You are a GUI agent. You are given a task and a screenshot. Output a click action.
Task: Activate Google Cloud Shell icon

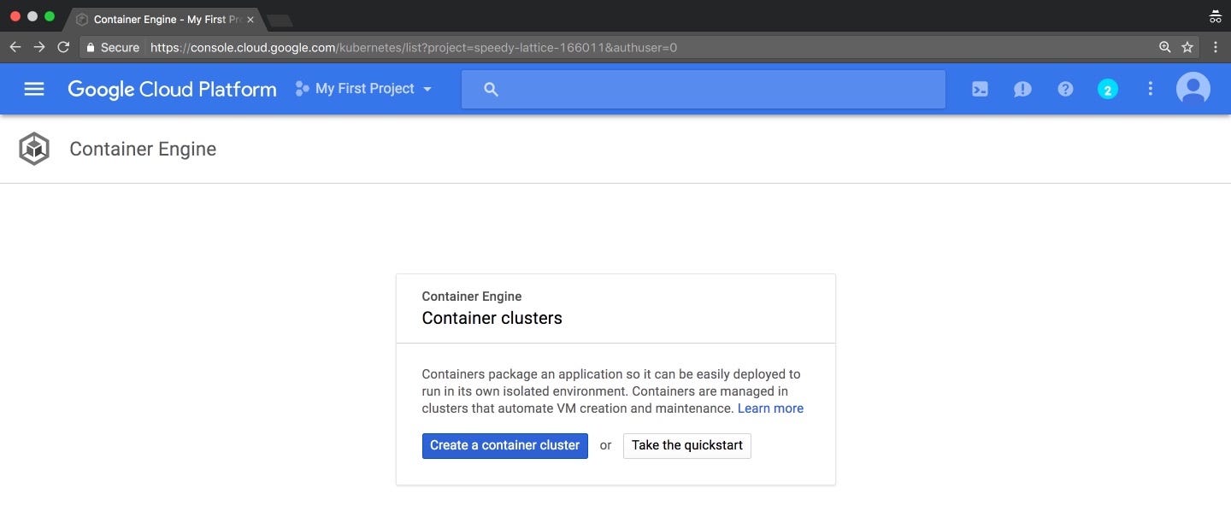(x=980, y=89)
